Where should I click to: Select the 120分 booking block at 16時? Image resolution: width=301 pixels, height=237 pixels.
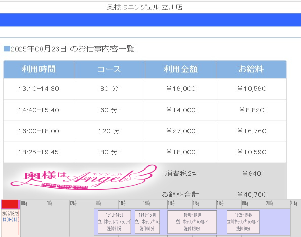pos(192,222)
